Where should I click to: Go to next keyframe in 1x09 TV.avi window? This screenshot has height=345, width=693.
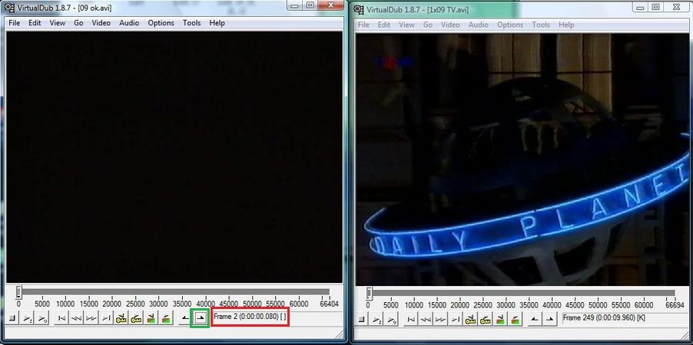tap(486, 319)
